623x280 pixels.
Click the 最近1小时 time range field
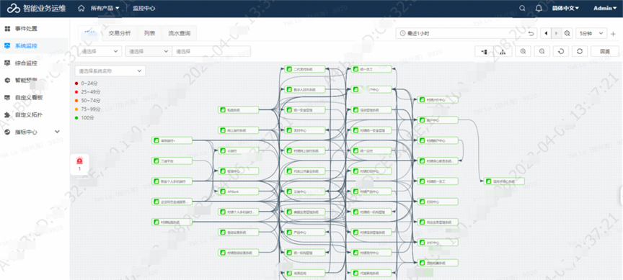tap(461, 34)
